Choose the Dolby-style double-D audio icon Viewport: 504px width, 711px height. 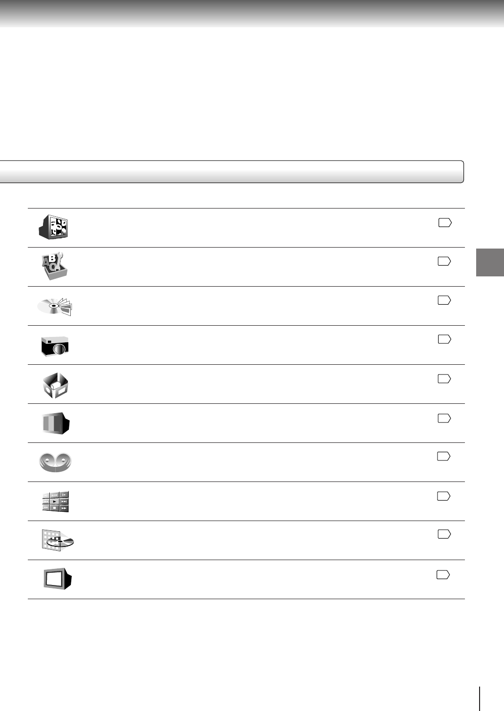(x=55, y=462)
